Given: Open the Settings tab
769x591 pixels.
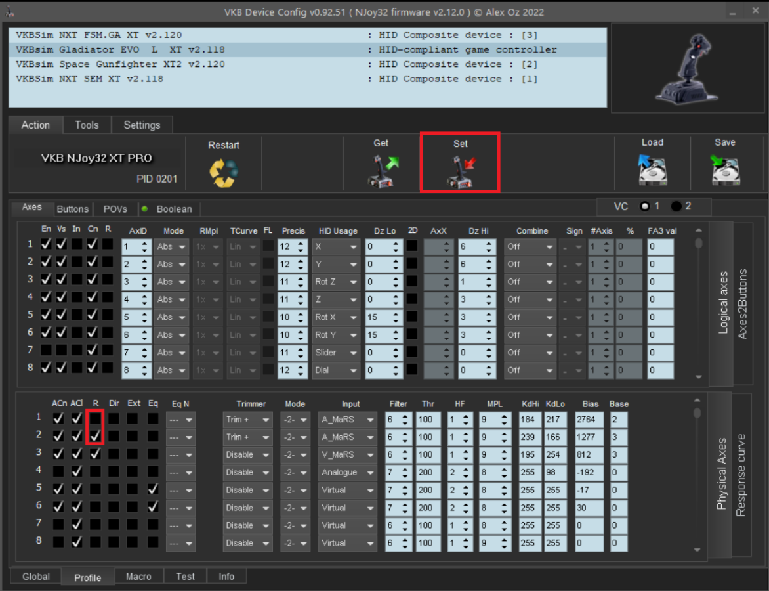Looking at the screenshot, I should (x=142, y=125).
